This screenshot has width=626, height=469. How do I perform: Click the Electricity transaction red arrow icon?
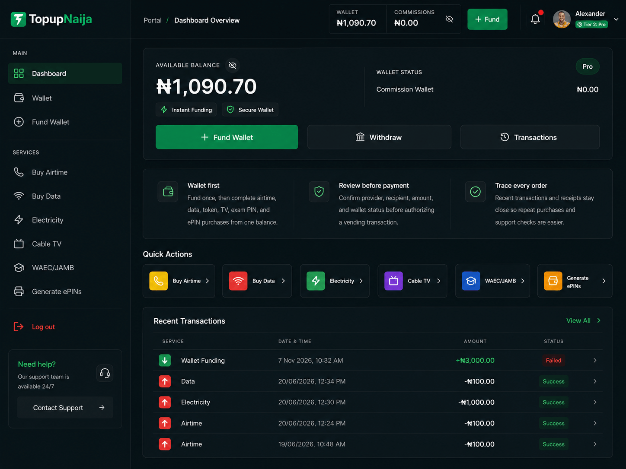[x=165, y=402]
